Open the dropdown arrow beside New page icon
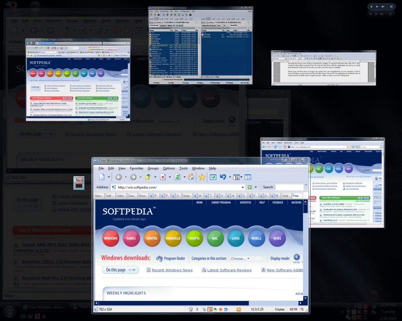 coord(109,177)
